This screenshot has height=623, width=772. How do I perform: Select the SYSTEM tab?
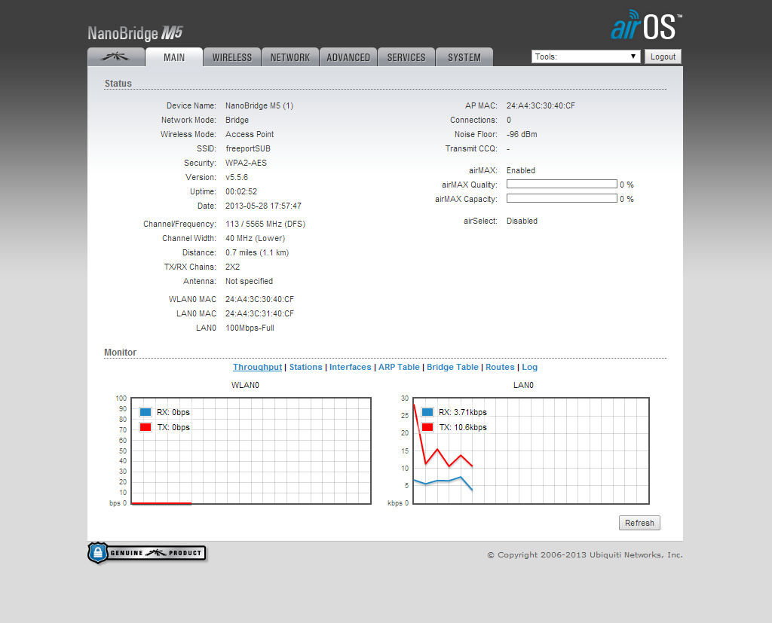tap(464, 57)
